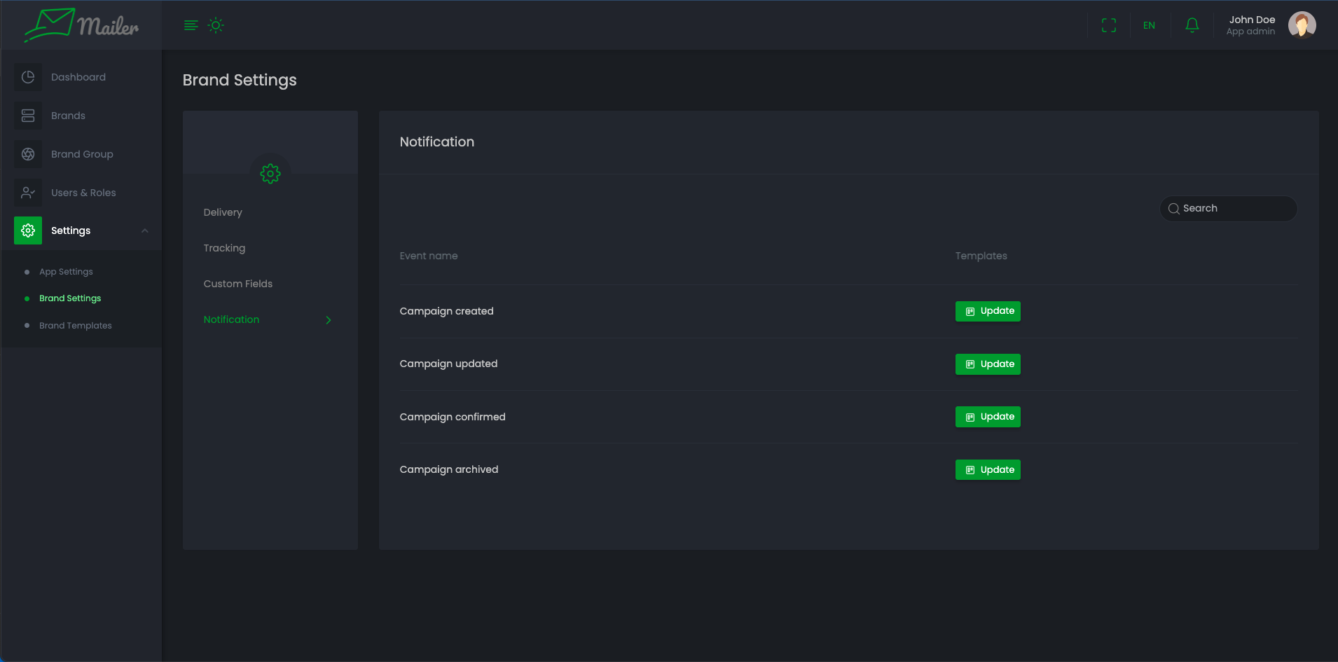Update the Campaign archived template
Image resolution: width=1338 pixels, height=662 pixels.
click(987, 469)
